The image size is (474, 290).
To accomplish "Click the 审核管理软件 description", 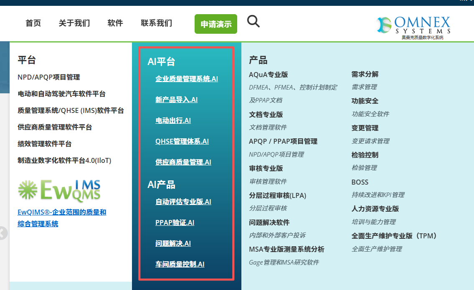I will [x=268, y=182].
